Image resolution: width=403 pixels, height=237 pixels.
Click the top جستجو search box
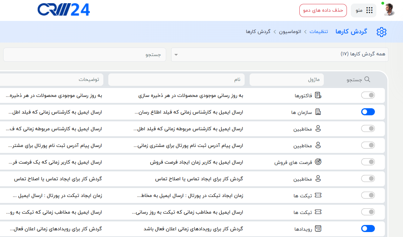pyautogui.click(x=85, y=55)
